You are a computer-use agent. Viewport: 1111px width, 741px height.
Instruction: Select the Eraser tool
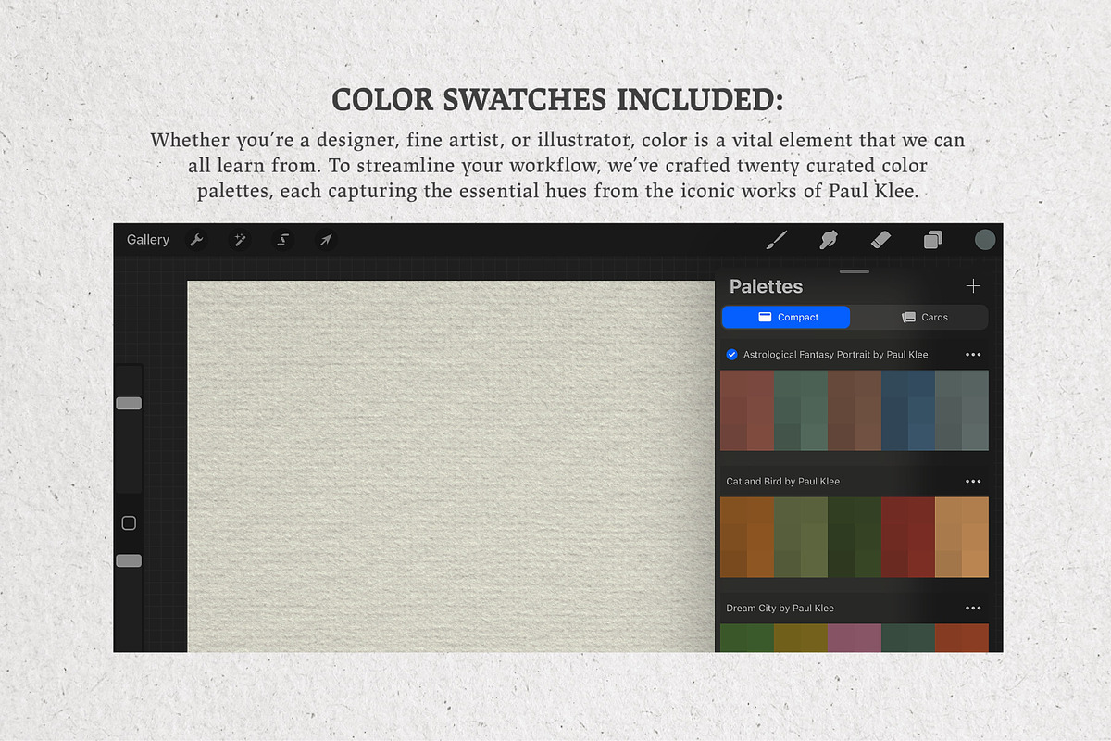(x=880, y=240)
